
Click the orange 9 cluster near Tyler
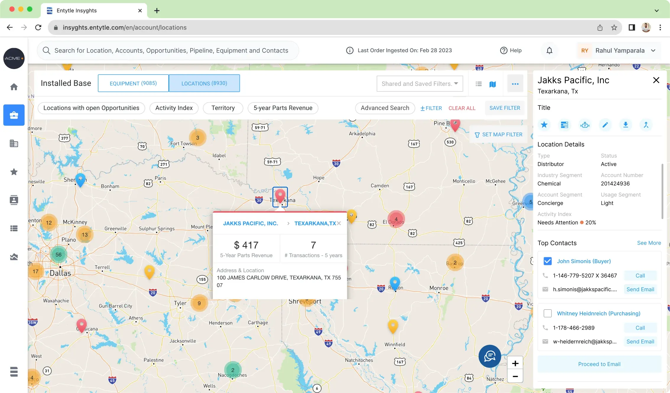(x=199, y=303)
